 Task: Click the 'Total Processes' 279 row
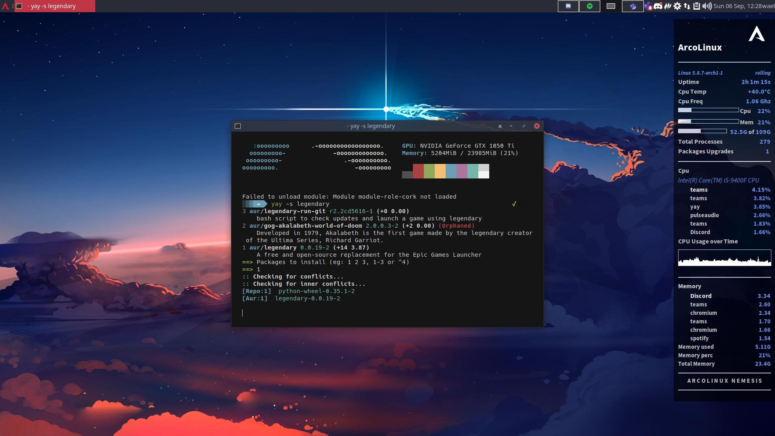pyautogui.click(x=724, y=142)
